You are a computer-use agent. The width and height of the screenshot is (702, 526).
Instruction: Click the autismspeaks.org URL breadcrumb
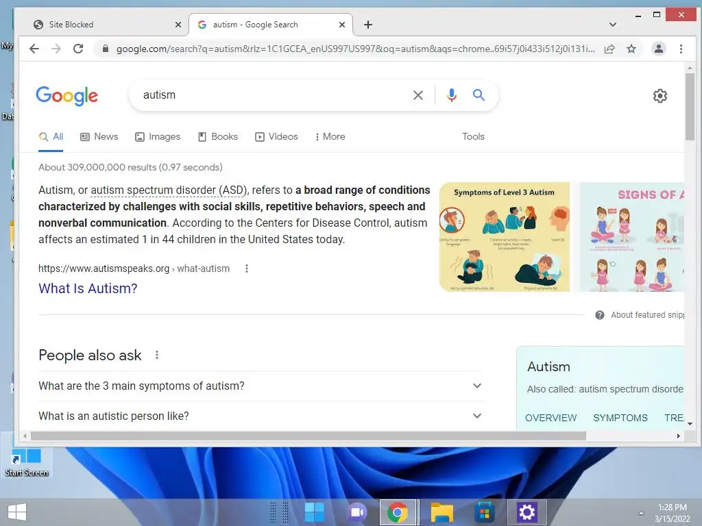(134, 268)
